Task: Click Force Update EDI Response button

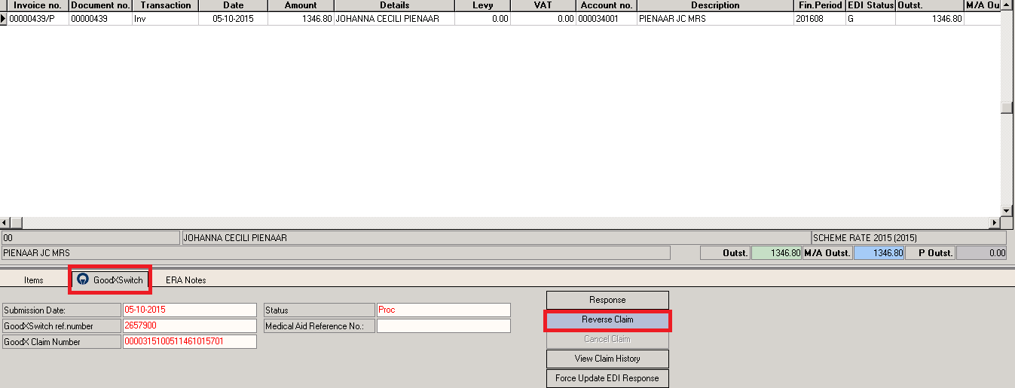Action: pyautogui.click(x=607, y=378)
